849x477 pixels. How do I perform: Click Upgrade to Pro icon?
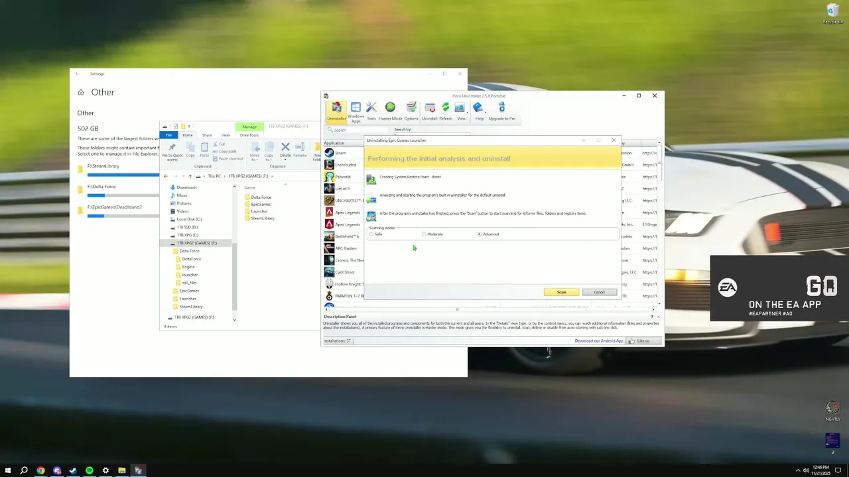click(x=501, y=111)
